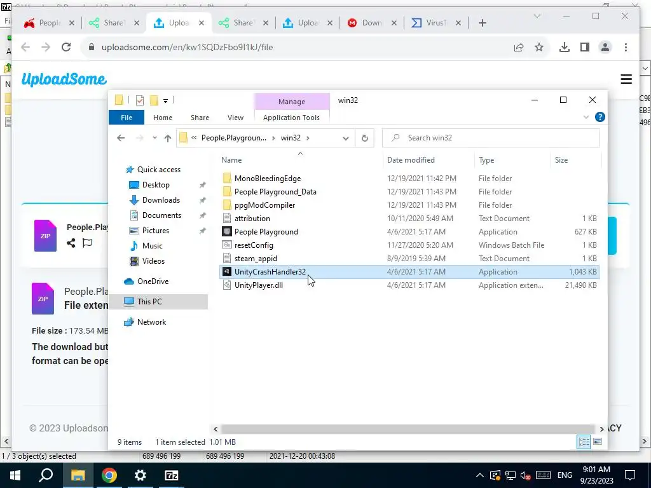Viewport: 651px width, 488px height.
Task: Click the Properties checkmark quick-access icon
Action: tap(139, 100)
